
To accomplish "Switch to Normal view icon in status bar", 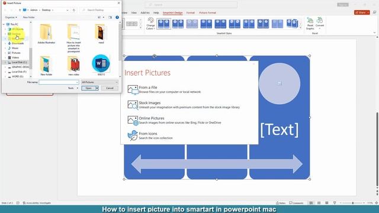I will pos(311,203).
